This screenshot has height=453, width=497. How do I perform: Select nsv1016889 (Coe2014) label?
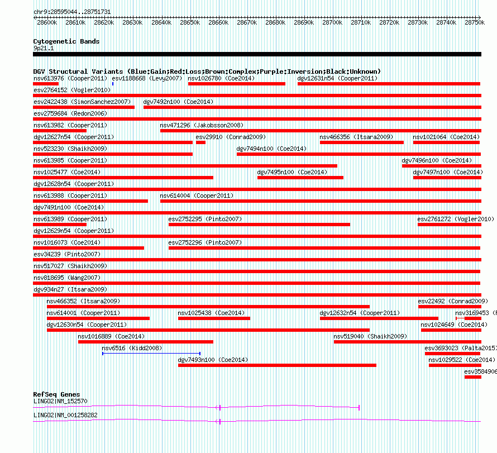point(111,336)
